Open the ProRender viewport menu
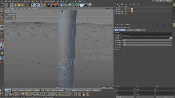 tap(35, 8)
